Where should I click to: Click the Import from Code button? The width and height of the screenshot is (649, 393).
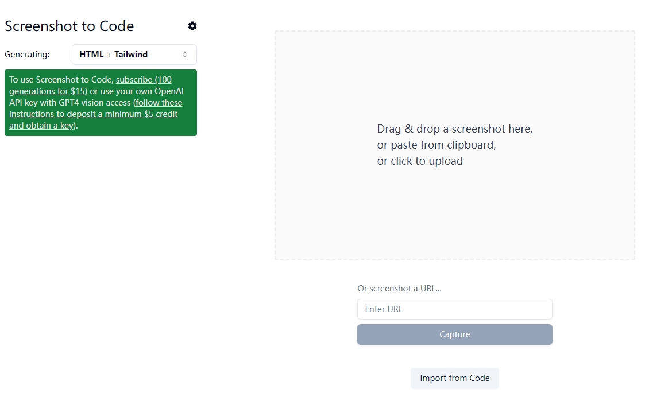454,378
